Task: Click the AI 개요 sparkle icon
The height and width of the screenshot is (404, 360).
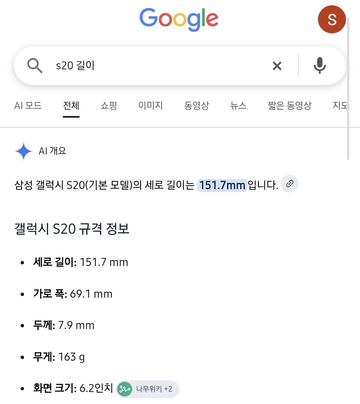Action: pos(24,151)
